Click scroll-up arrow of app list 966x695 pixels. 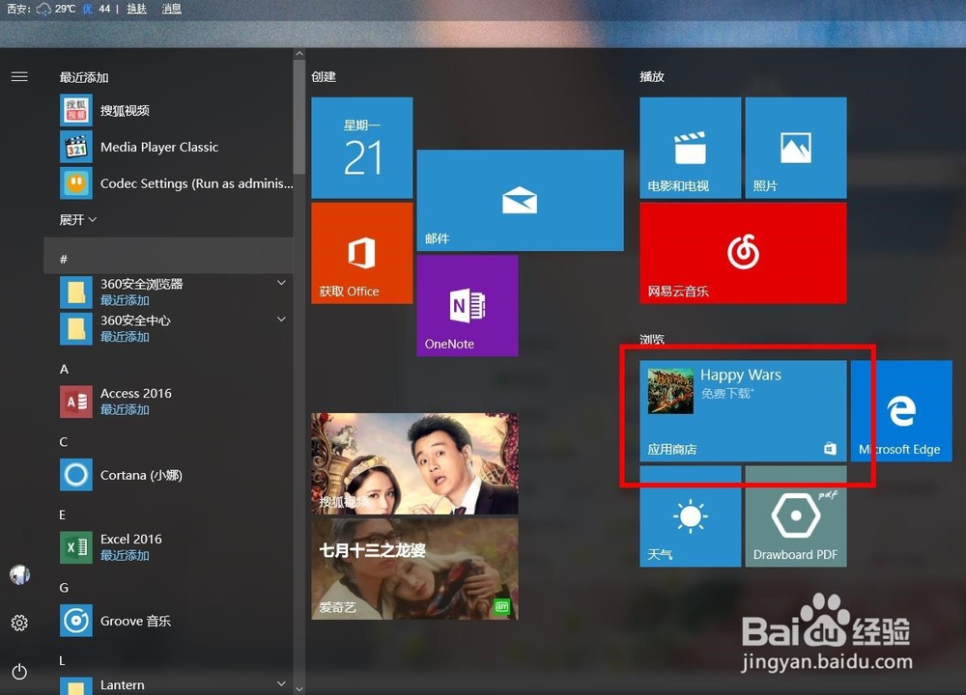[299, 54]
